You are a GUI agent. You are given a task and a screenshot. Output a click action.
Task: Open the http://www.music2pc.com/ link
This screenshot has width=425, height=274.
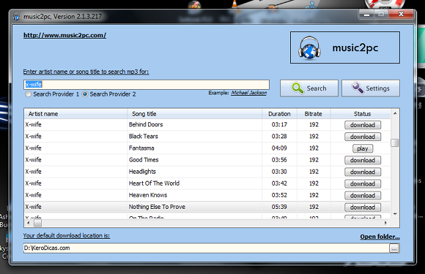coord(65,35)
